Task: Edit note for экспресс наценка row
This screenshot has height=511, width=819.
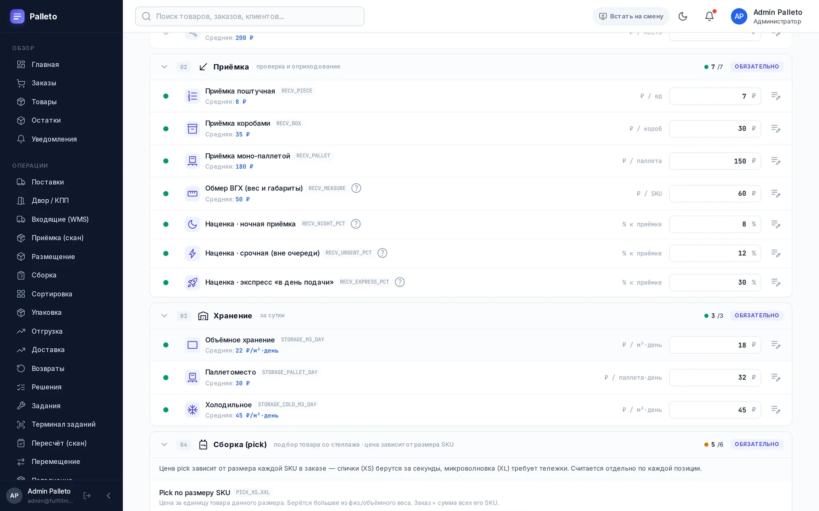Action: 775,282
